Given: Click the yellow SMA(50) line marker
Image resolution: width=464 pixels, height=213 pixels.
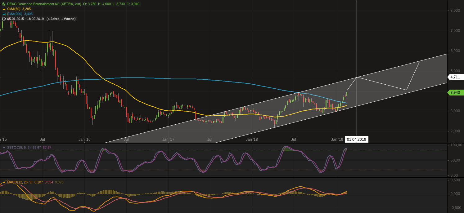Looking at the screenshot, I should click(x=4, y=9).
